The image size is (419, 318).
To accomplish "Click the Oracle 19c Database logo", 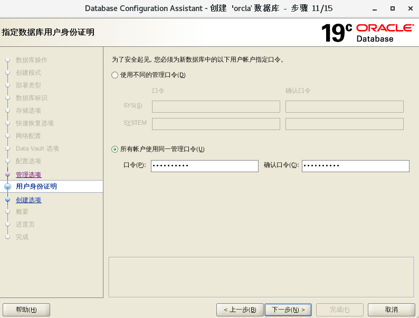I will pos(367,33).
